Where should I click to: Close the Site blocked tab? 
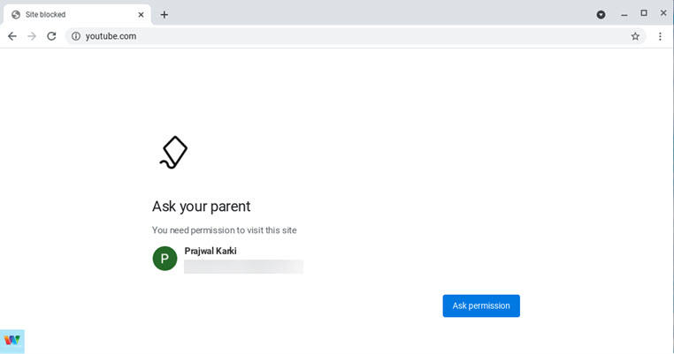[141, 15]
